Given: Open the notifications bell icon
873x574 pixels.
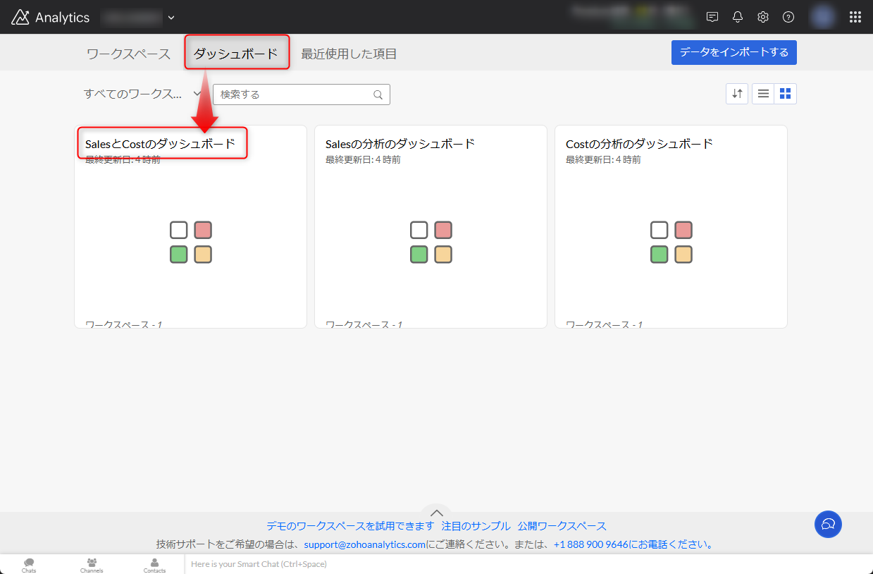Looking at the screenshot, I should [738, 17].
